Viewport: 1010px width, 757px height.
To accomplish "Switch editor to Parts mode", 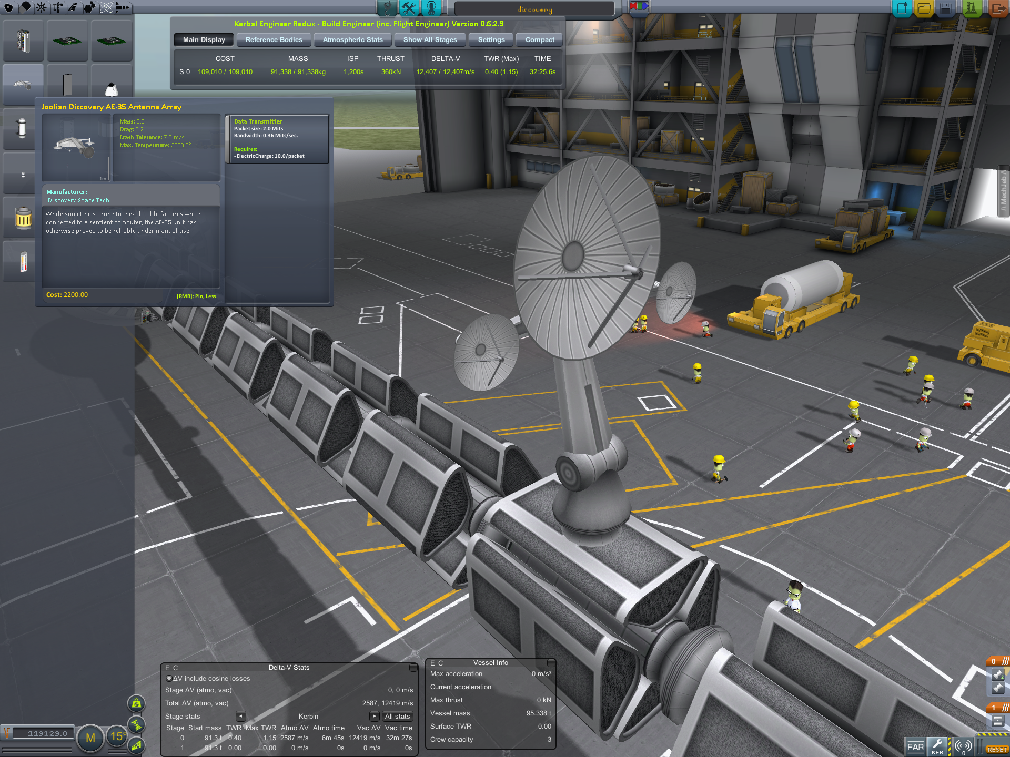I will tap(388, 7).
